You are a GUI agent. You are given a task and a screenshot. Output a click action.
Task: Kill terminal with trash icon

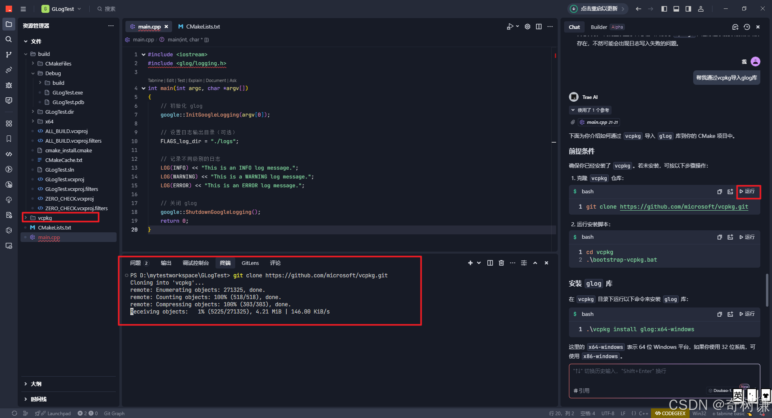(x=501, y=263)
